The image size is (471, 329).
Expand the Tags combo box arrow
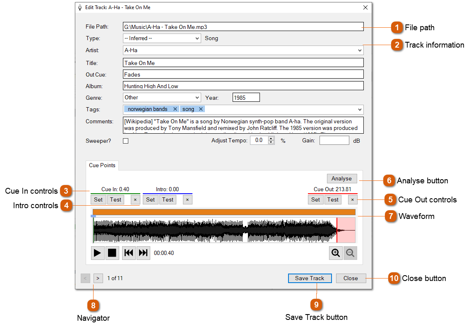coord(360,109)
